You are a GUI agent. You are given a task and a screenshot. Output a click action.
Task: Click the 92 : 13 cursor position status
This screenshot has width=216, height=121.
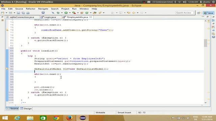click(x=142, y=113)
